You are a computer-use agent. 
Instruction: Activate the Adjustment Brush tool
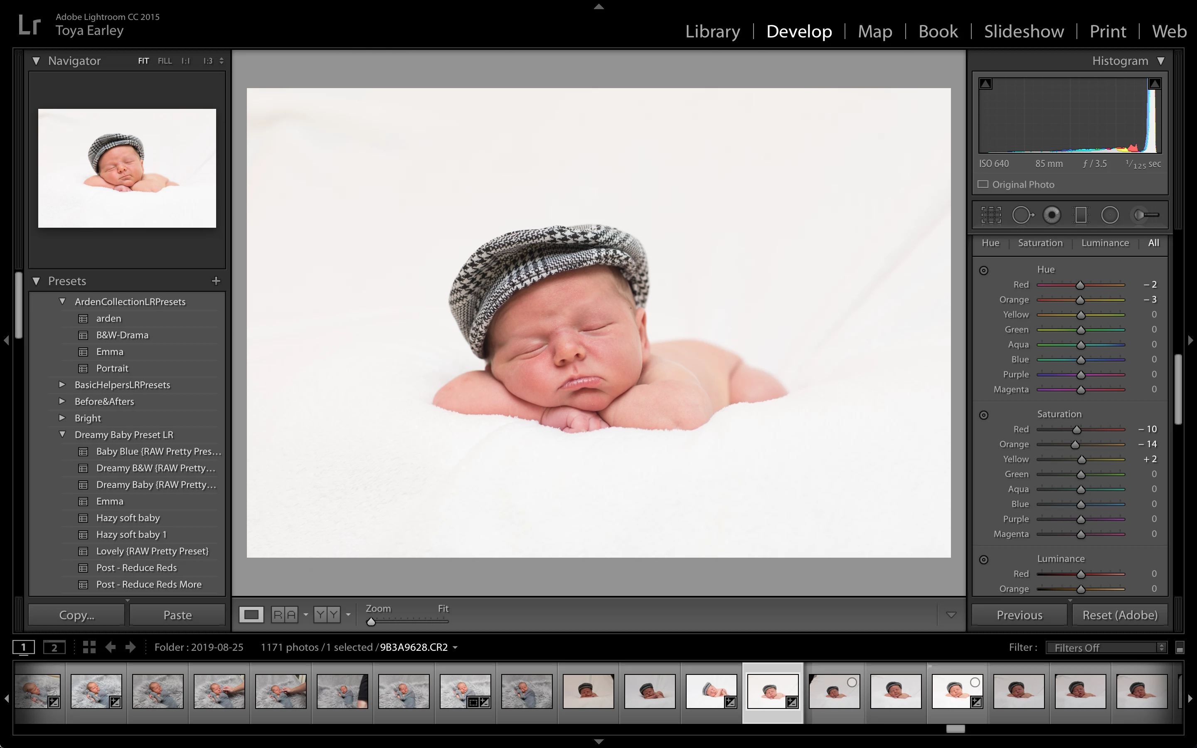point(1146,215)
